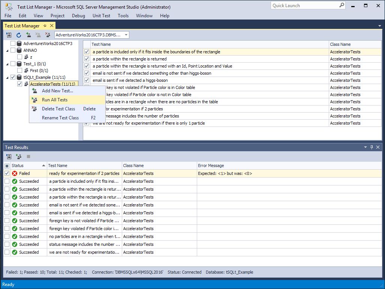Click the flask icon beside test class z
The image size is (385, 289).
point(26,57)
